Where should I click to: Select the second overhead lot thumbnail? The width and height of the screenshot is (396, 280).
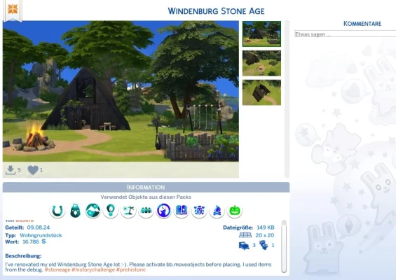pyautogui.click(x=261, y=63)
